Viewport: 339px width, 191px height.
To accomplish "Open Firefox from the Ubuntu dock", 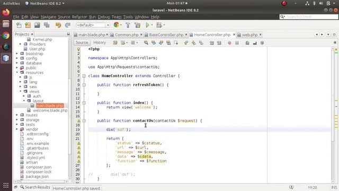I will (x=6, y=12).
